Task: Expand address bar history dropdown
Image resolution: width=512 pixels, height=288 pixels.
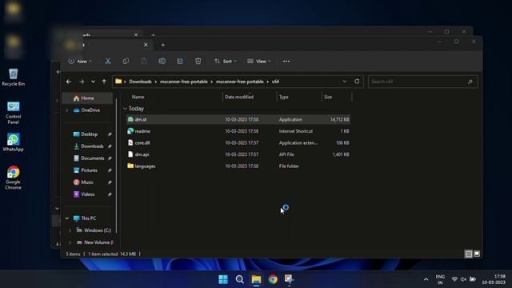Action: point(345,82)
